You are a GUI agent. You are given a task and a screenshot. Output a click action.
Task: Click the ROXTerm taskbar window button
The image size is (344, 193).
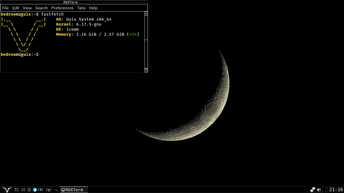click(74, 190)
